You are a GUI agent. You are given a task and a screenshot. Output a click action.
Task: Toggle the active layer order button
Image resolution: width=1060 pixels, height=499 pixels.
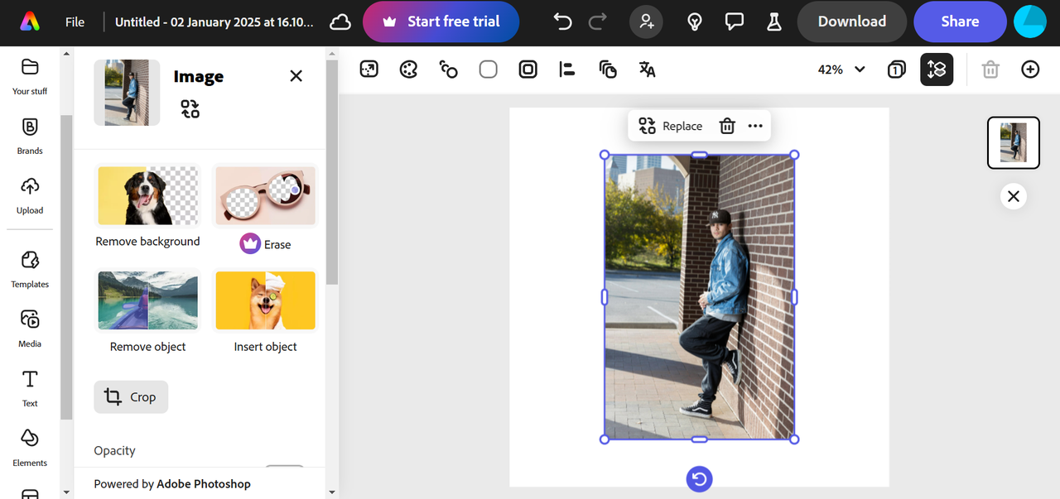pyautogui.click(x=937, y=70)
